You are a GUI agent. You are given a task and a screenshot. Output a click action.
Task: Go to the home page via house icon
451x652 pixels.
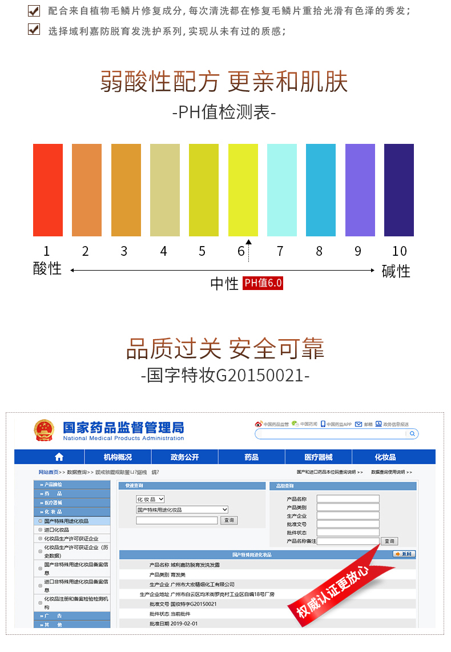(x=59, y=457)
